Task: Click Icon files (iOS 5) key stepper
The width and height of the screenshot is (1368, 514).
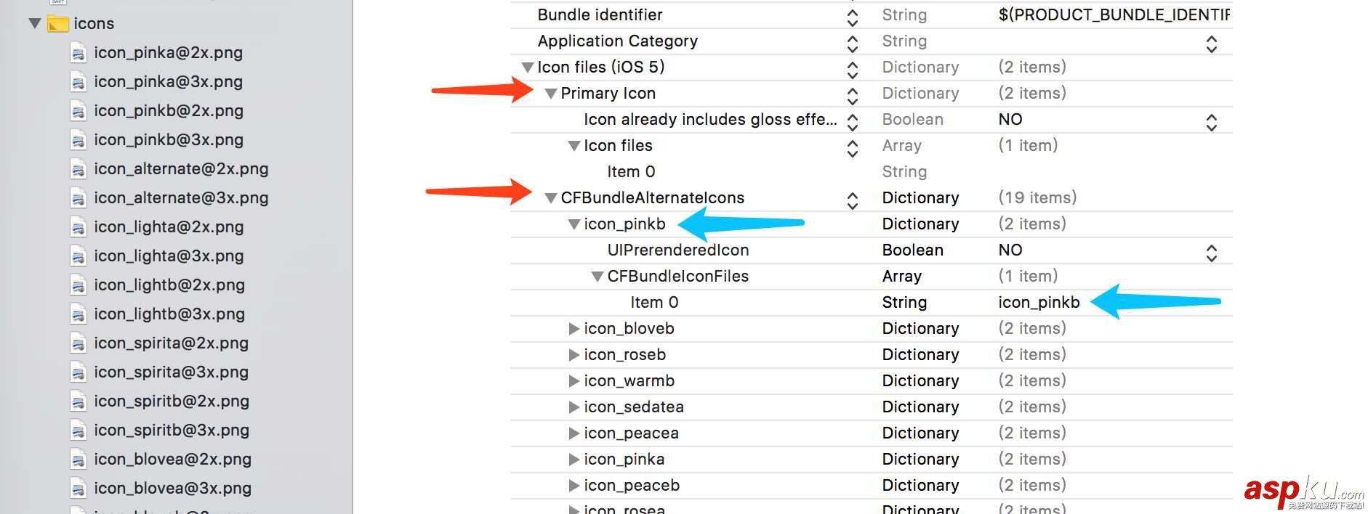Action: point(853,68)
